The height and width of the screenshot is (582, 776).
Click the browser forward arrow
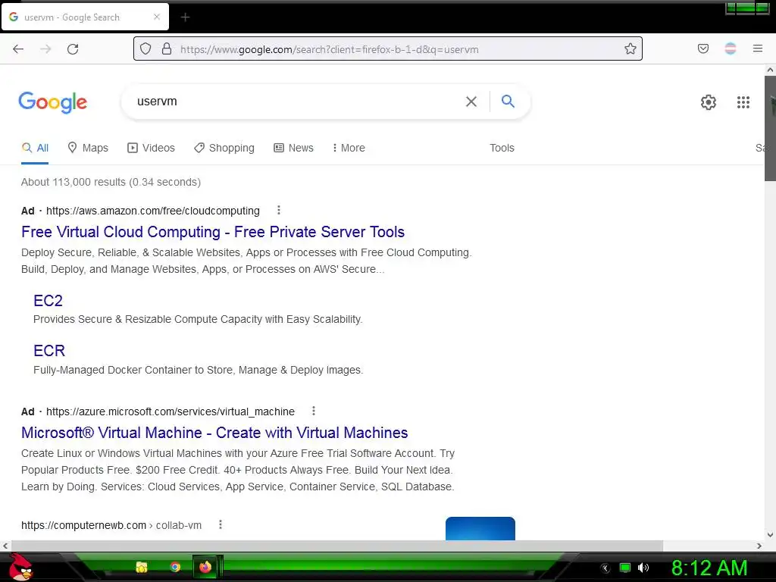point(45,48)
